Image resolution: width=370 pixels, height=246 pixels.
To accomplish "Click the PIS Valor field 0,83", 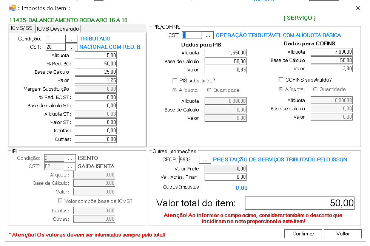I will [x=225, y=70].
